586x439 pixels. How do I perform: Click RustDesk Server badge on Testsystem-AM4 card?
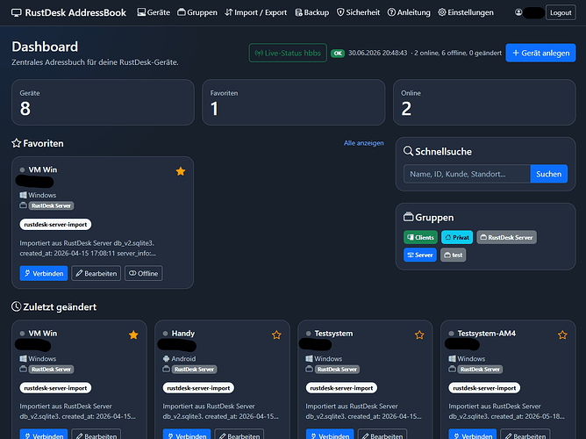pyautogui.click(x=480, y=370)
